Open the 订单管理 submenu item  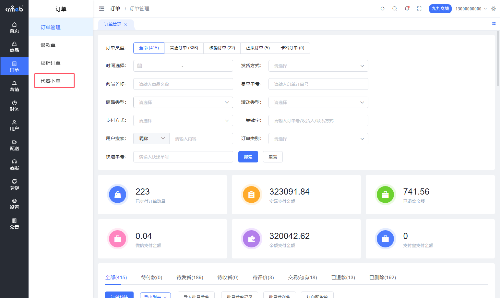pos(61,28)
